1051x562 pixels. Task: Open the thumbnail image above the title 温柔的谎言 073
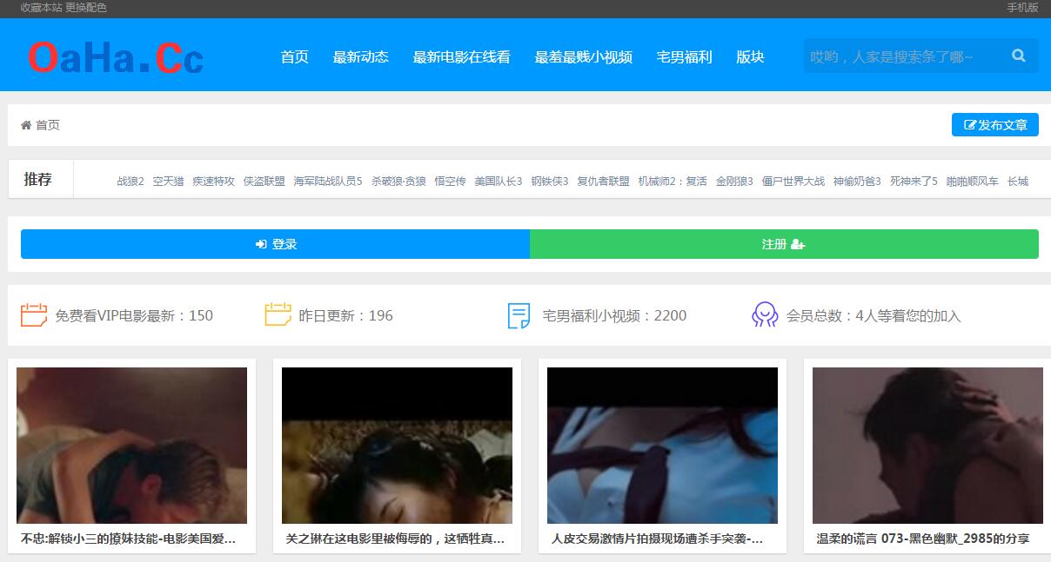click(927, 446)
